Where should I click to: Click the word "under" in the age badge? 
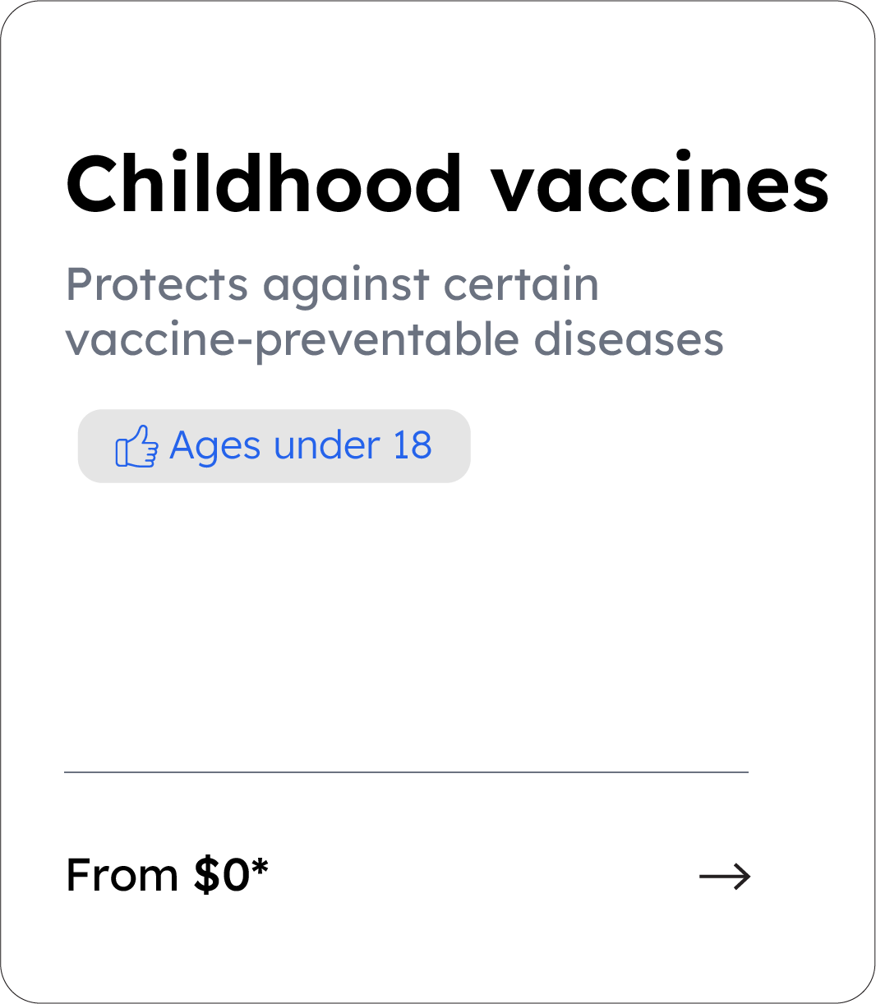pyautogui.click(x=327, y=446)
